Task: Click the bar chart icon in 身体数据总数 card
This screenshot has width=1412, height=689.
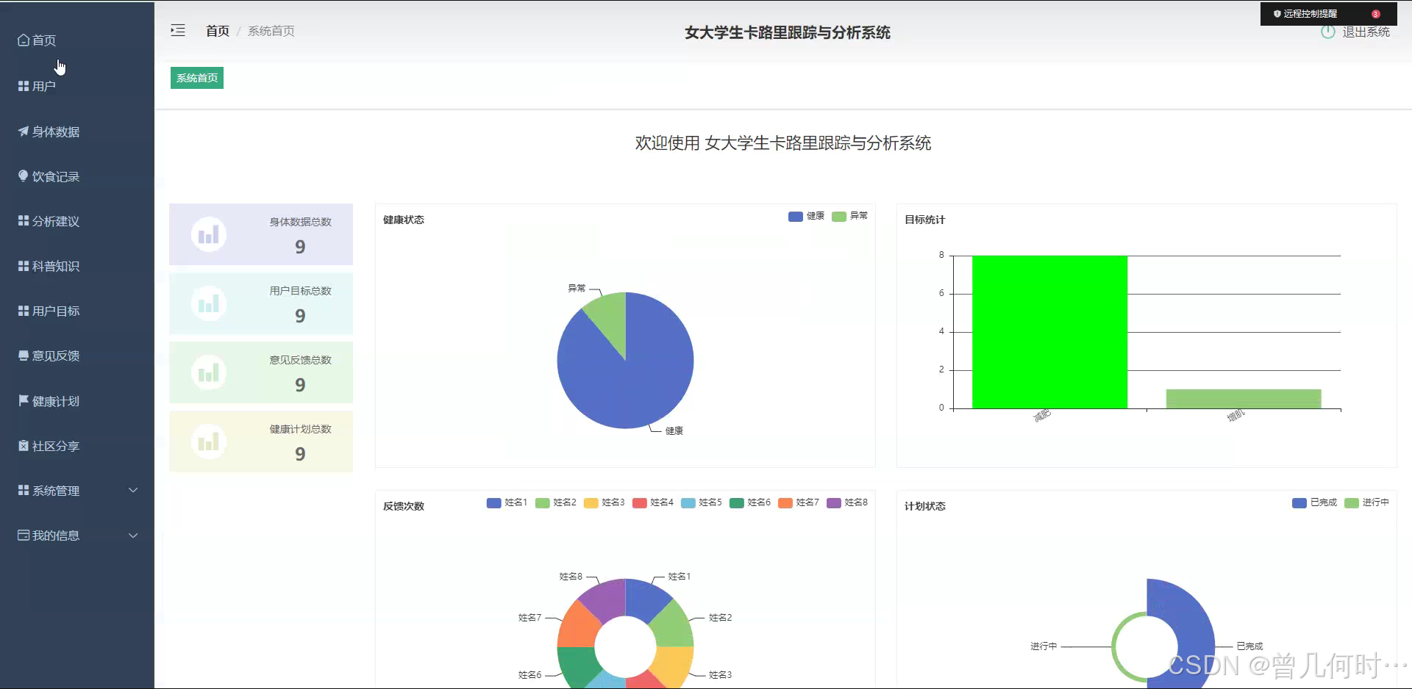Action: coord(209,234)
